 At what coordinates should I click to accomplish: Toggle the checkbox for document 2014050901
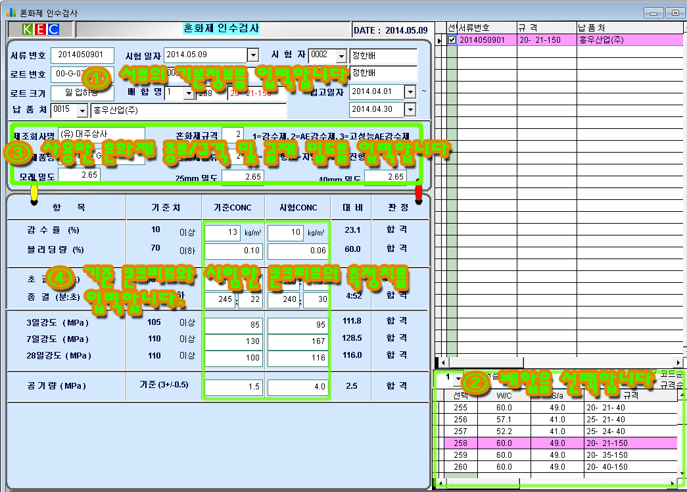(452, 40)
